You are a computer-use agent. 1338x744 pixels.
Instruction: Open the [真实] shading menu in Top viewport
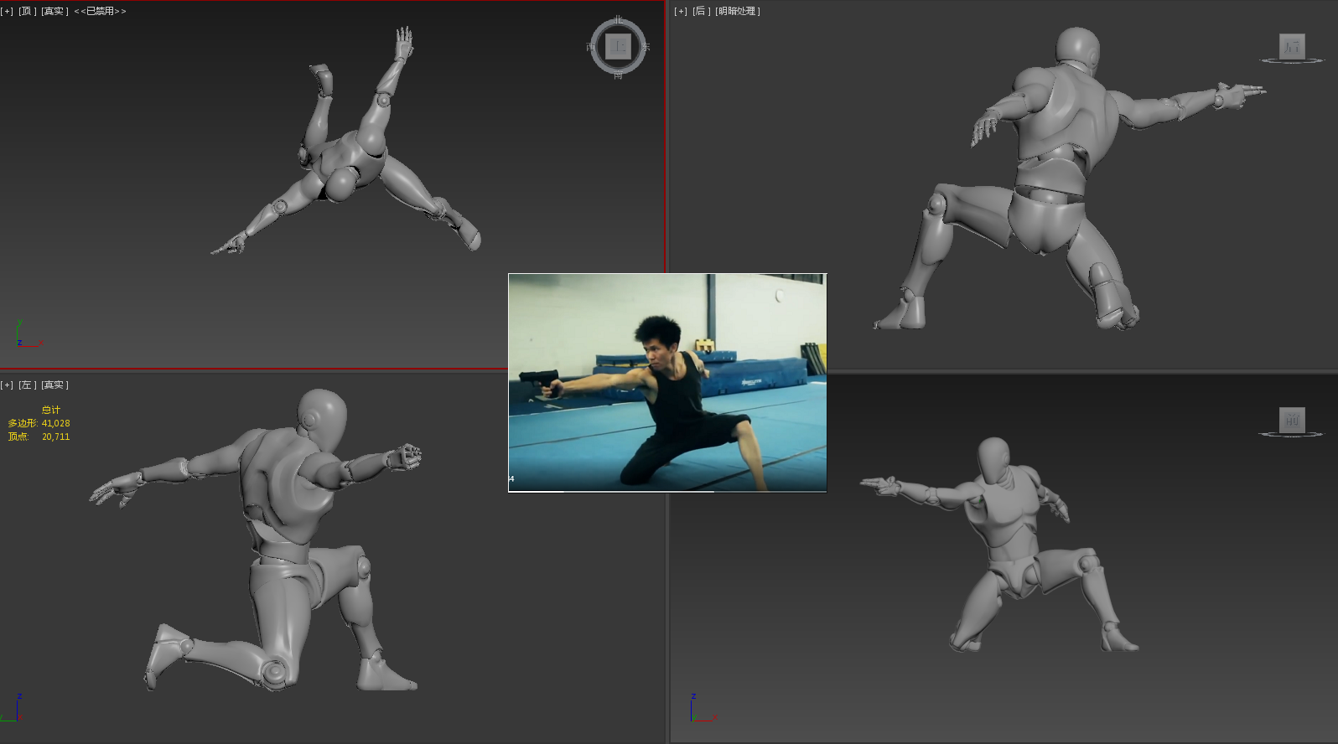(x=54, y=12)
